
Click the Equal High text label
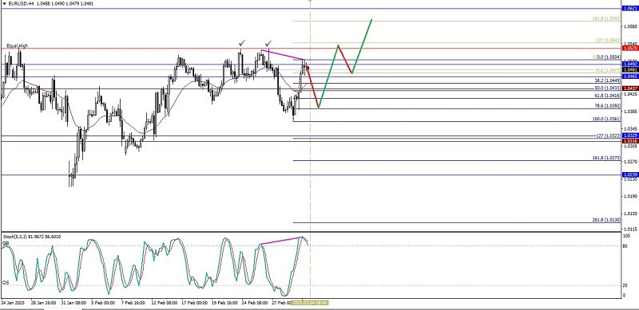17,46
